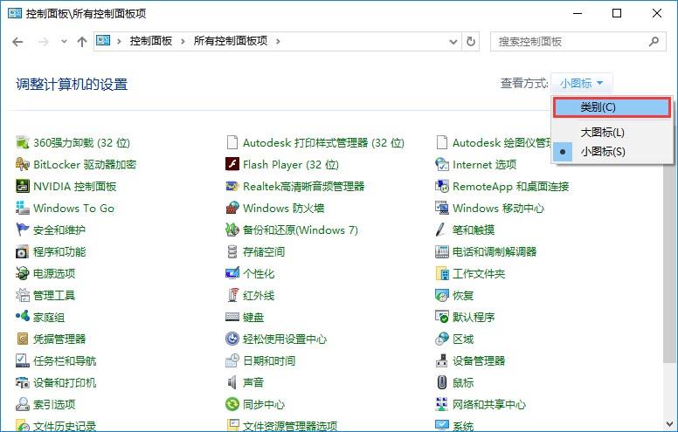Click the 网络和共享中心 icon
Screen dimensions: 678x432
[x=441, y=404]
